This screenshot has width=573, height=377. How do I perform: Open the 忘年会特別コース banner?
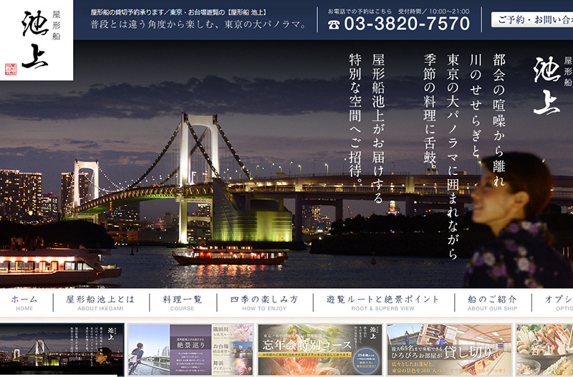coord(319,349)
